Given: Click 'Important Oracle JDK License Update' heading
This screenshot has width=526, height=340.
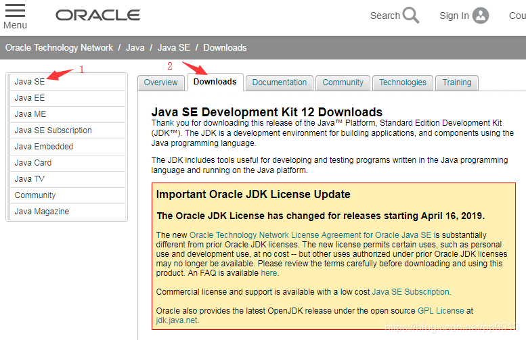Looking at the screenshot, I should click(253, 194).
